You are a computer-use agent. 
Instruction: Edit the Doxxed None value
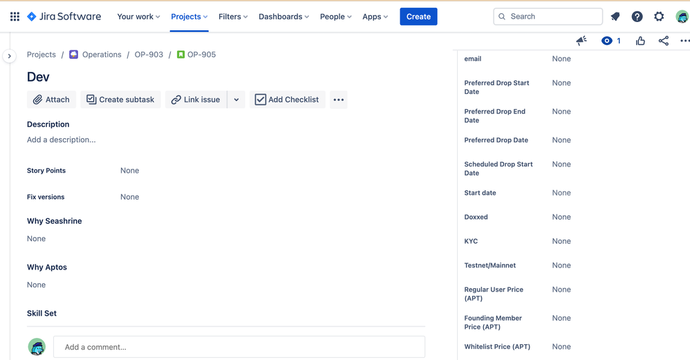tap(561, 217)
